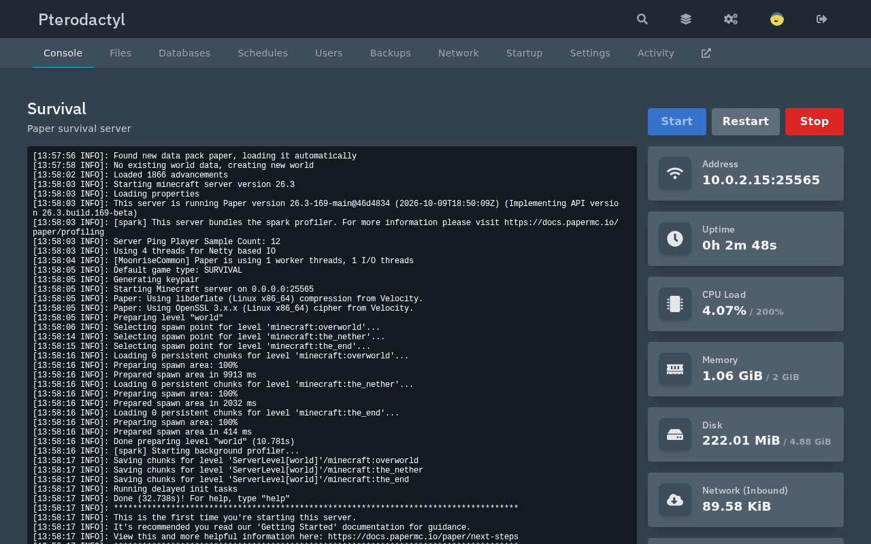Open the Users tab
Screen dimensions: 871x544
click(329, 53)
